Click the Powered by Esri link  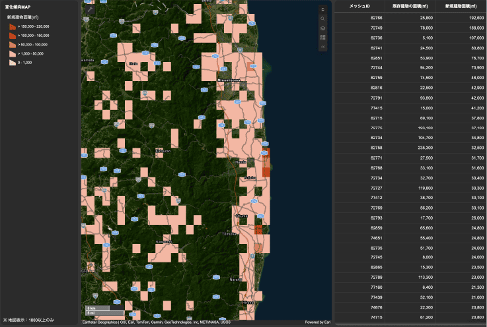pos(318,322)
